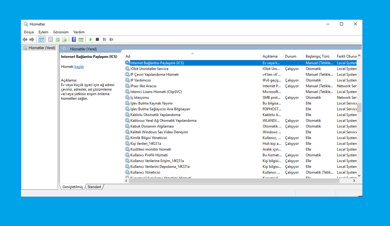
Task: Select İşlev Bulma Kaynak Yayımı row
Action: point(240,103)
